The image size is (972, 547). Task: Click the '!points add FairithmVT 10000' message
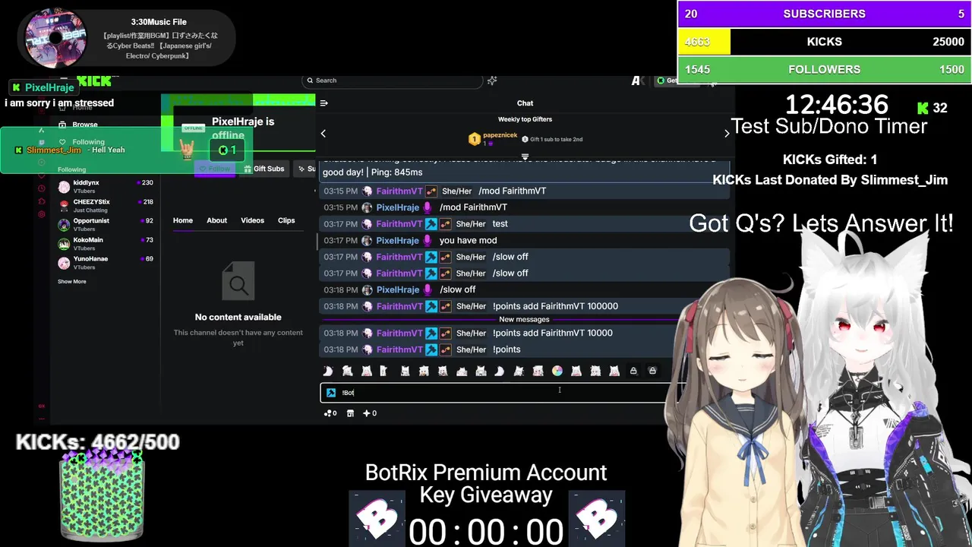point(553,333)
